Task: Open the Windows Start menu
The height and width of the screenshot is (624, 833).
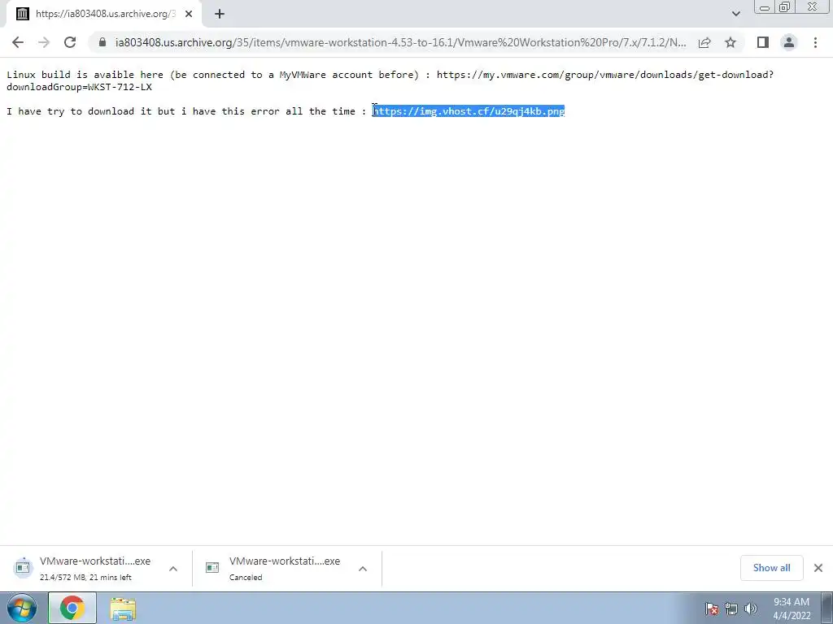Action: (x=22, y=608)
